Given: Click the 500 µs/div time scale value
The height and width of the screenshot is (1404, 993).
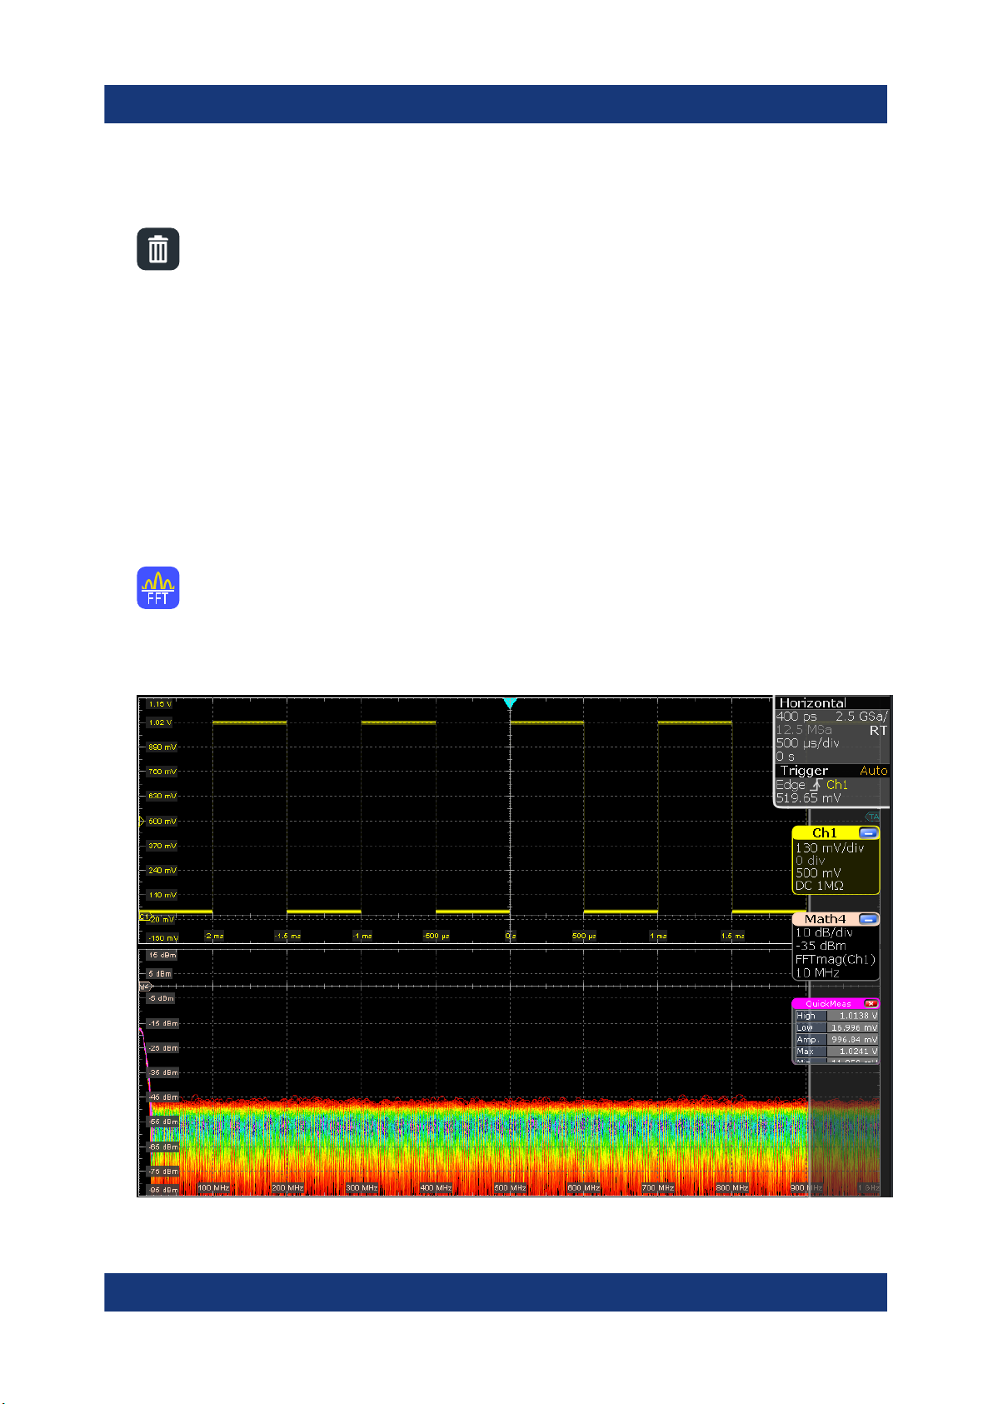Looking at the screenshot, I should click(x=807, y=743).
